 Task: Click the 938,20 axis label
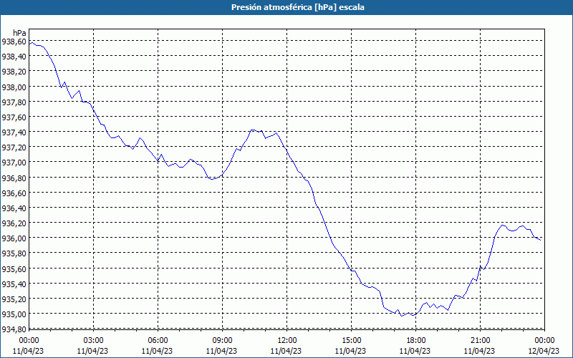pos(14,72)
